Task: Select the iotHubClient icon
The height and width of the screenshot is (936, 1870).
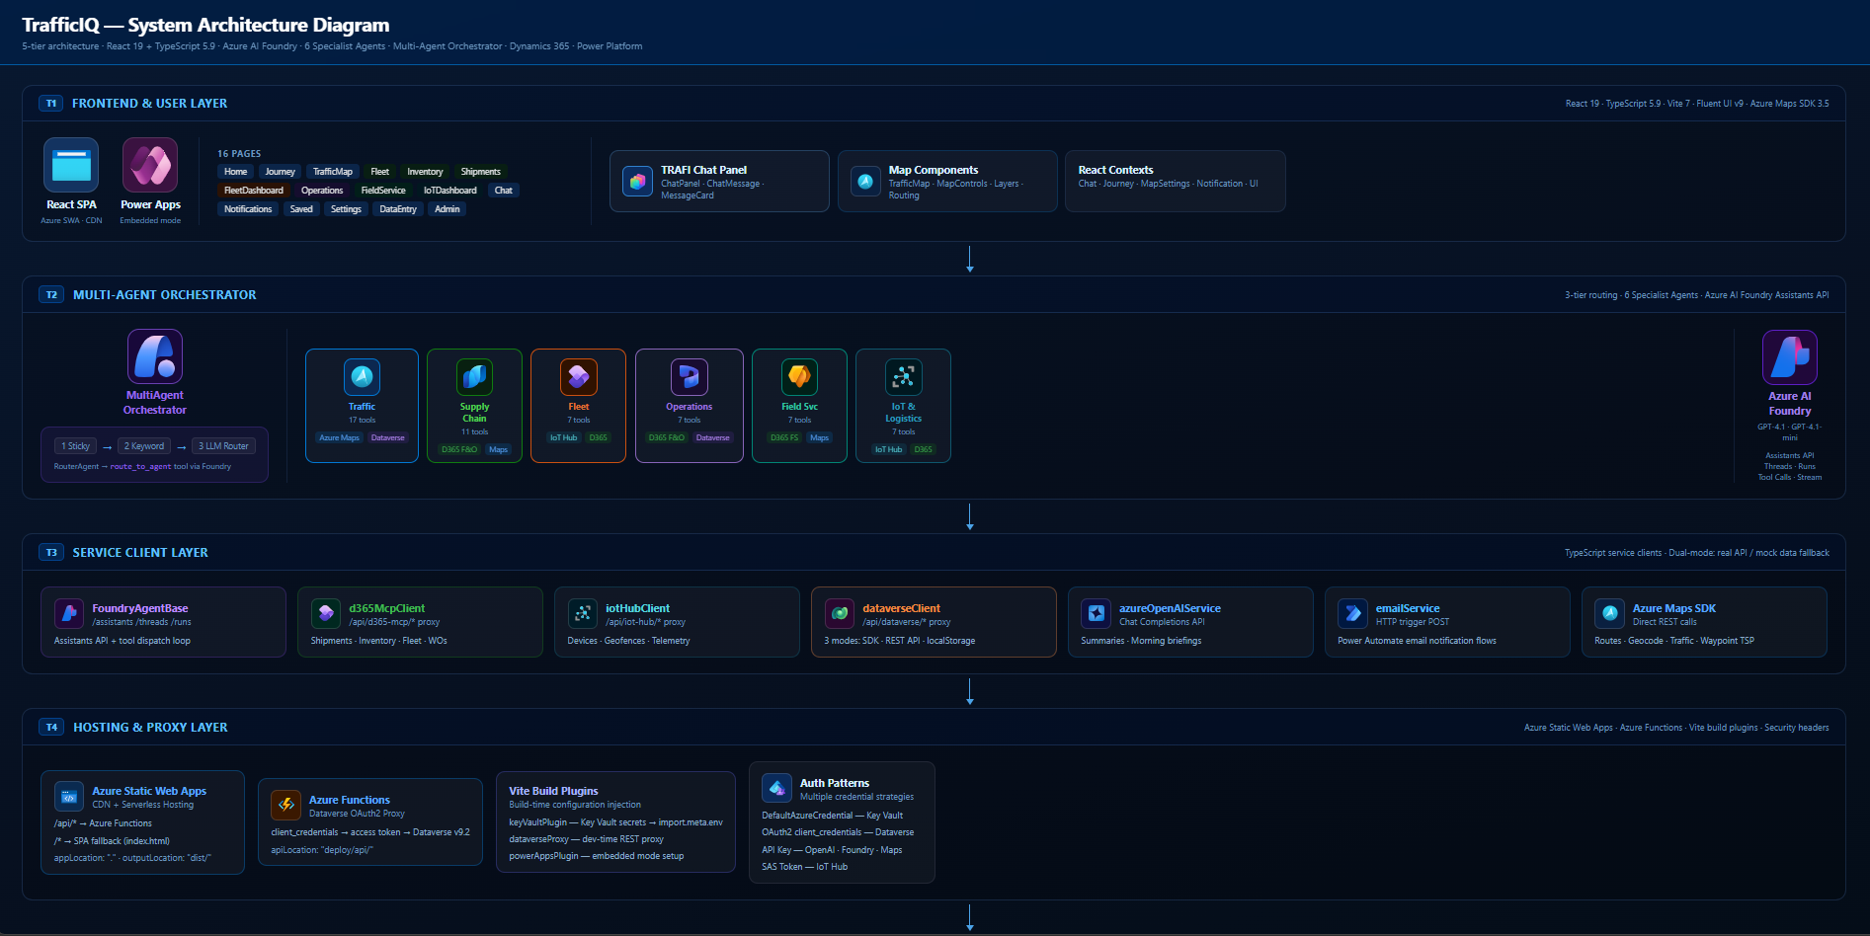Action: pos(583,613)
